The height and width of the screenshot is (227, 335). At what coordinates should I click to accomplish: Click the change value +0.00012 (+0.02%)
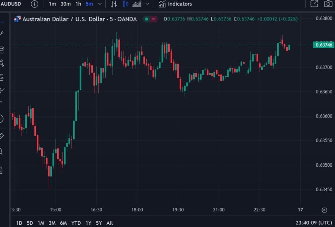point(277,19)
